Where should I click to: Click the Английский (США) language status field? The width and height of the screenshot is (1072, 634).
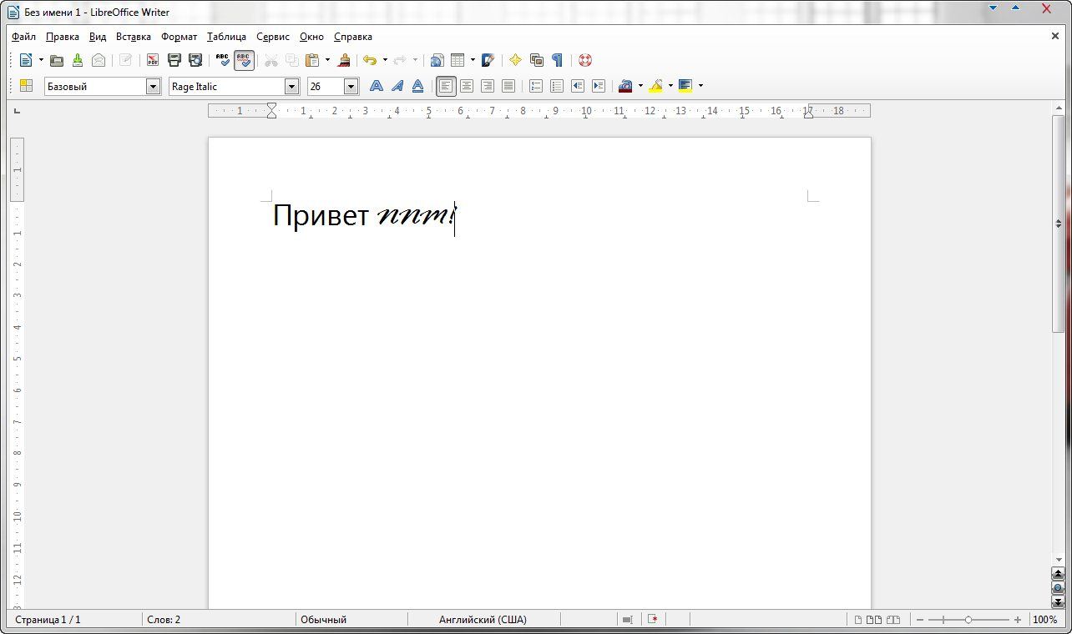click(x=483, y=620)
